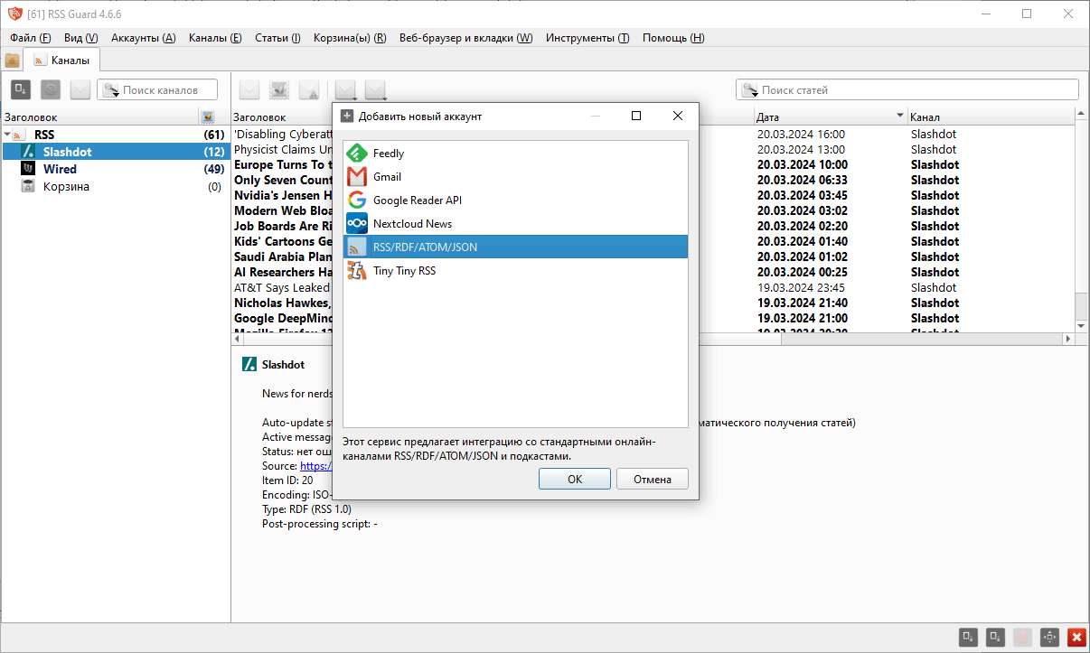1090x653 pixels.
Task: Open the 'Europe Turns To' article row
Action: click(283, 164)
